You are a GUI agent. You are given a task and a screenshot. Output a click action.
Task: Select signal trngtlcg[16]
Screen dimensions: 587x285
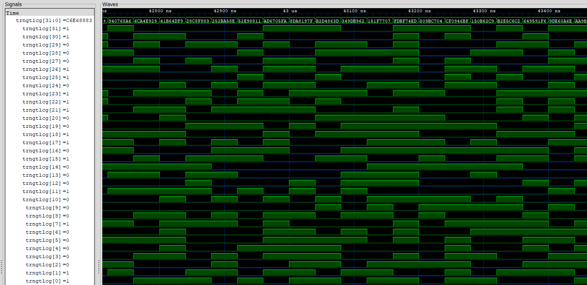46,151
